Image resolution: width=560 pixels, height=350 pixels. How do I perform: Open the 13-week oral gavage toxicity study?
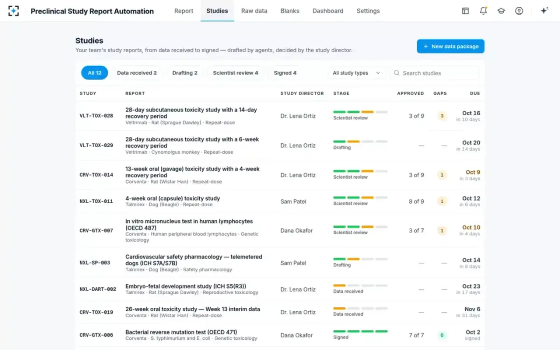pos(192,172)
